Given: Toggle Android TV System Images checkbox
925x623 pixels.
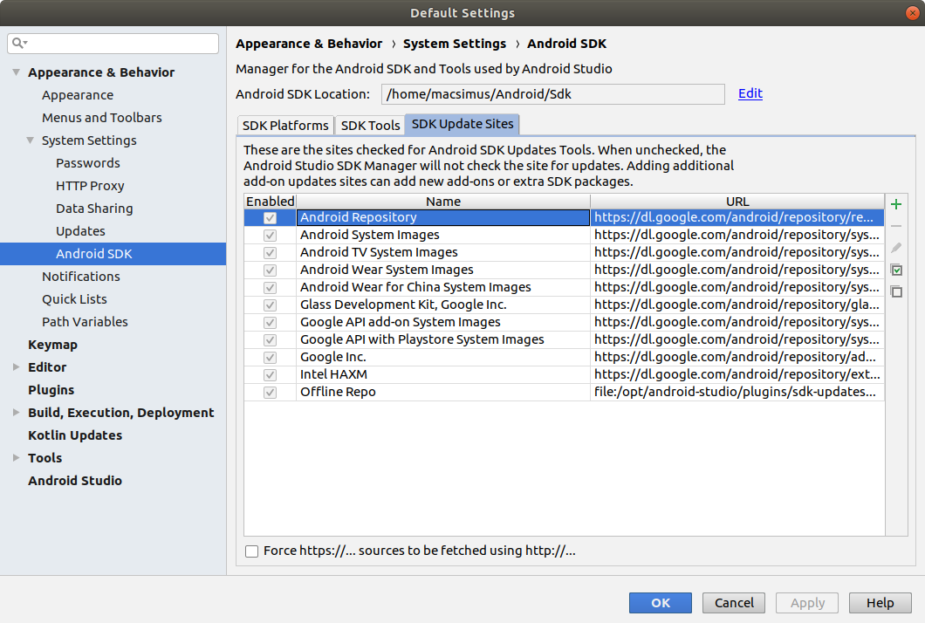Looking at the screenshot, I should 271,252.
